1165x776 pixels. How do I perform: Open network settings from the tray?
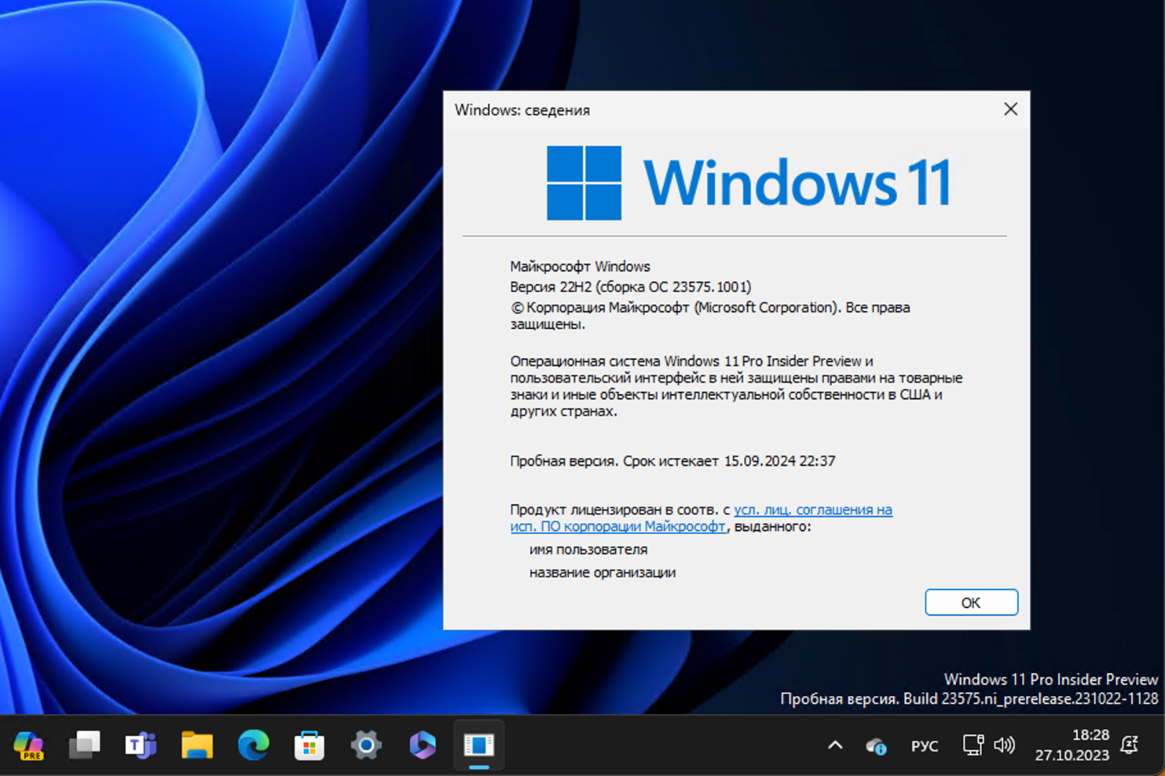coord(972,746)
